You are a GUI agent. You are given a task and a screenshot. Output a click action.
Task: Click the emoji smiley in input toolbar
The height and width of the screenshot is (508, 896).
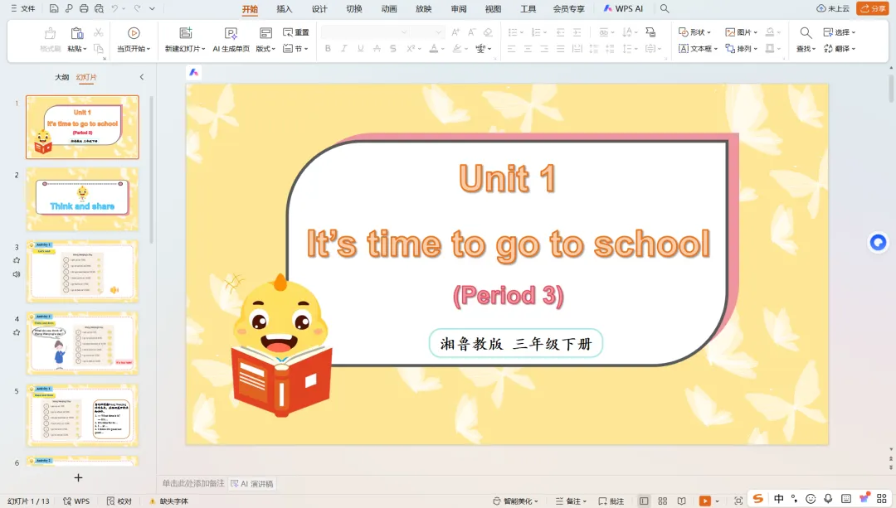pos(811,499)
